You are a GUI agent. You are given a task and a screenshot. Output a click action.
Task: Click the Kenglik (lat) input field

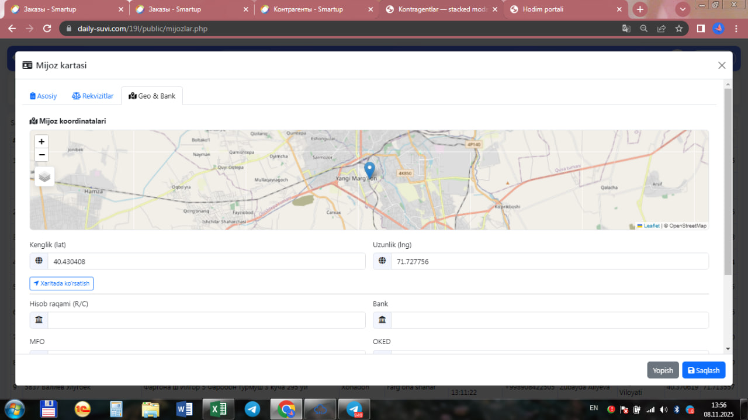coord(206,262)
